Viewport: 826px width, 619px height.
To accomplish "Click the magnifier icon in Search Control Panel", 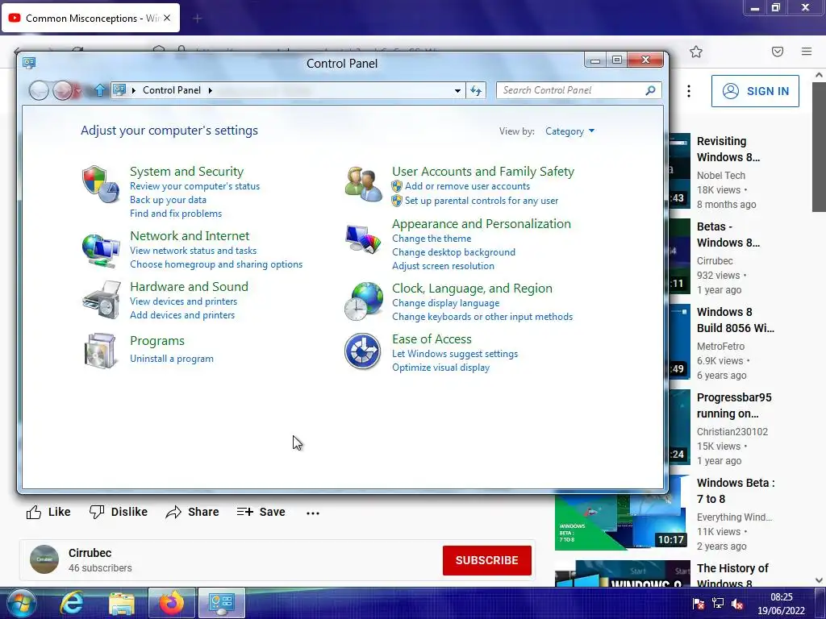I will [651, 90].
